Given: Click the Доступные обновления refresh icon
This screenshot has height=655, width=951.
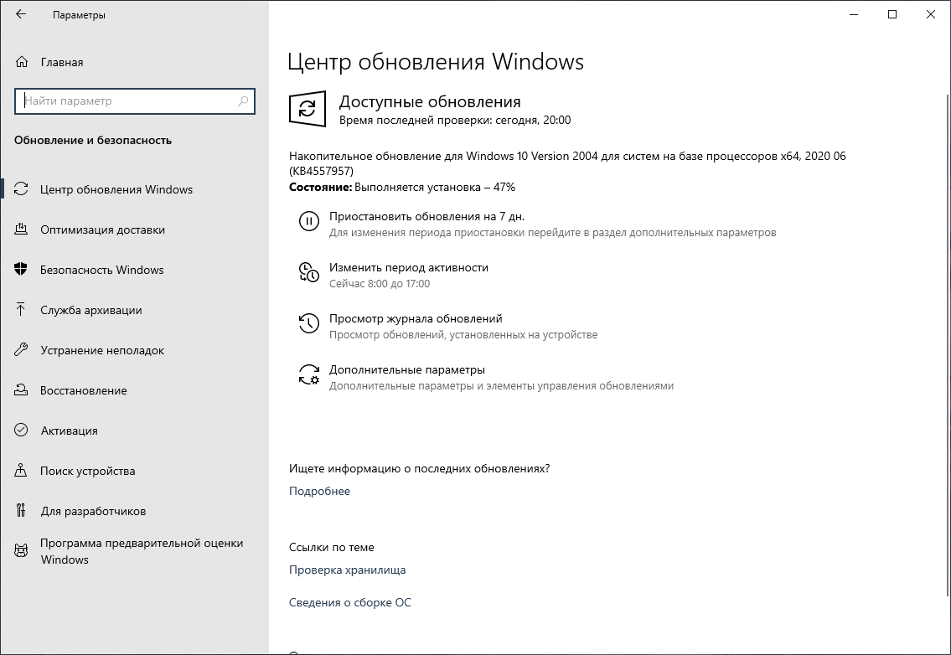Looking at the screenshot, I should 308,109.
